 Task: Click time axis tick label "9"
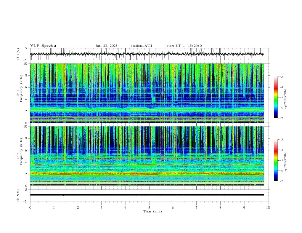click(x=244, y=207)
